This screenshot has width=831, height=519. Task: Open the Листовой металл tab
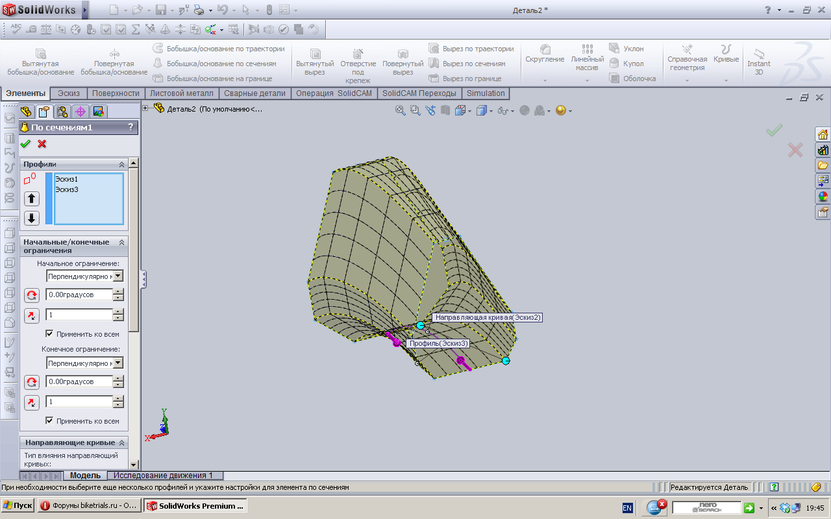click(x=181, y=93)
